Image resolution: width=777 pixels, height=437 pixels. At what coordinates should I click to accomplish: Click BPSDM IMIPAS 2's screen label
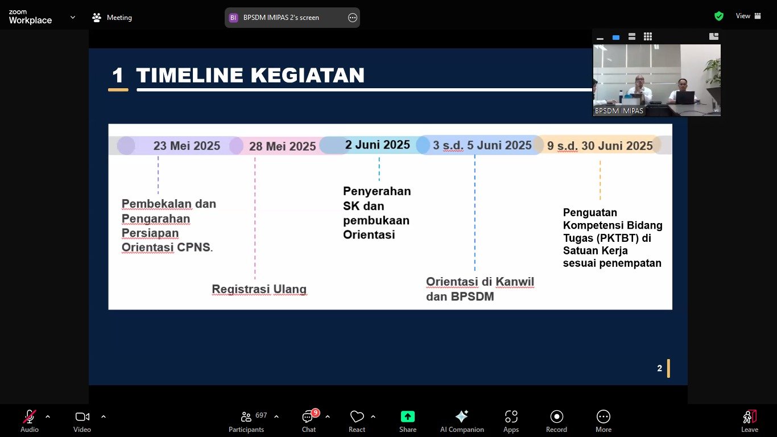point(281,18)
